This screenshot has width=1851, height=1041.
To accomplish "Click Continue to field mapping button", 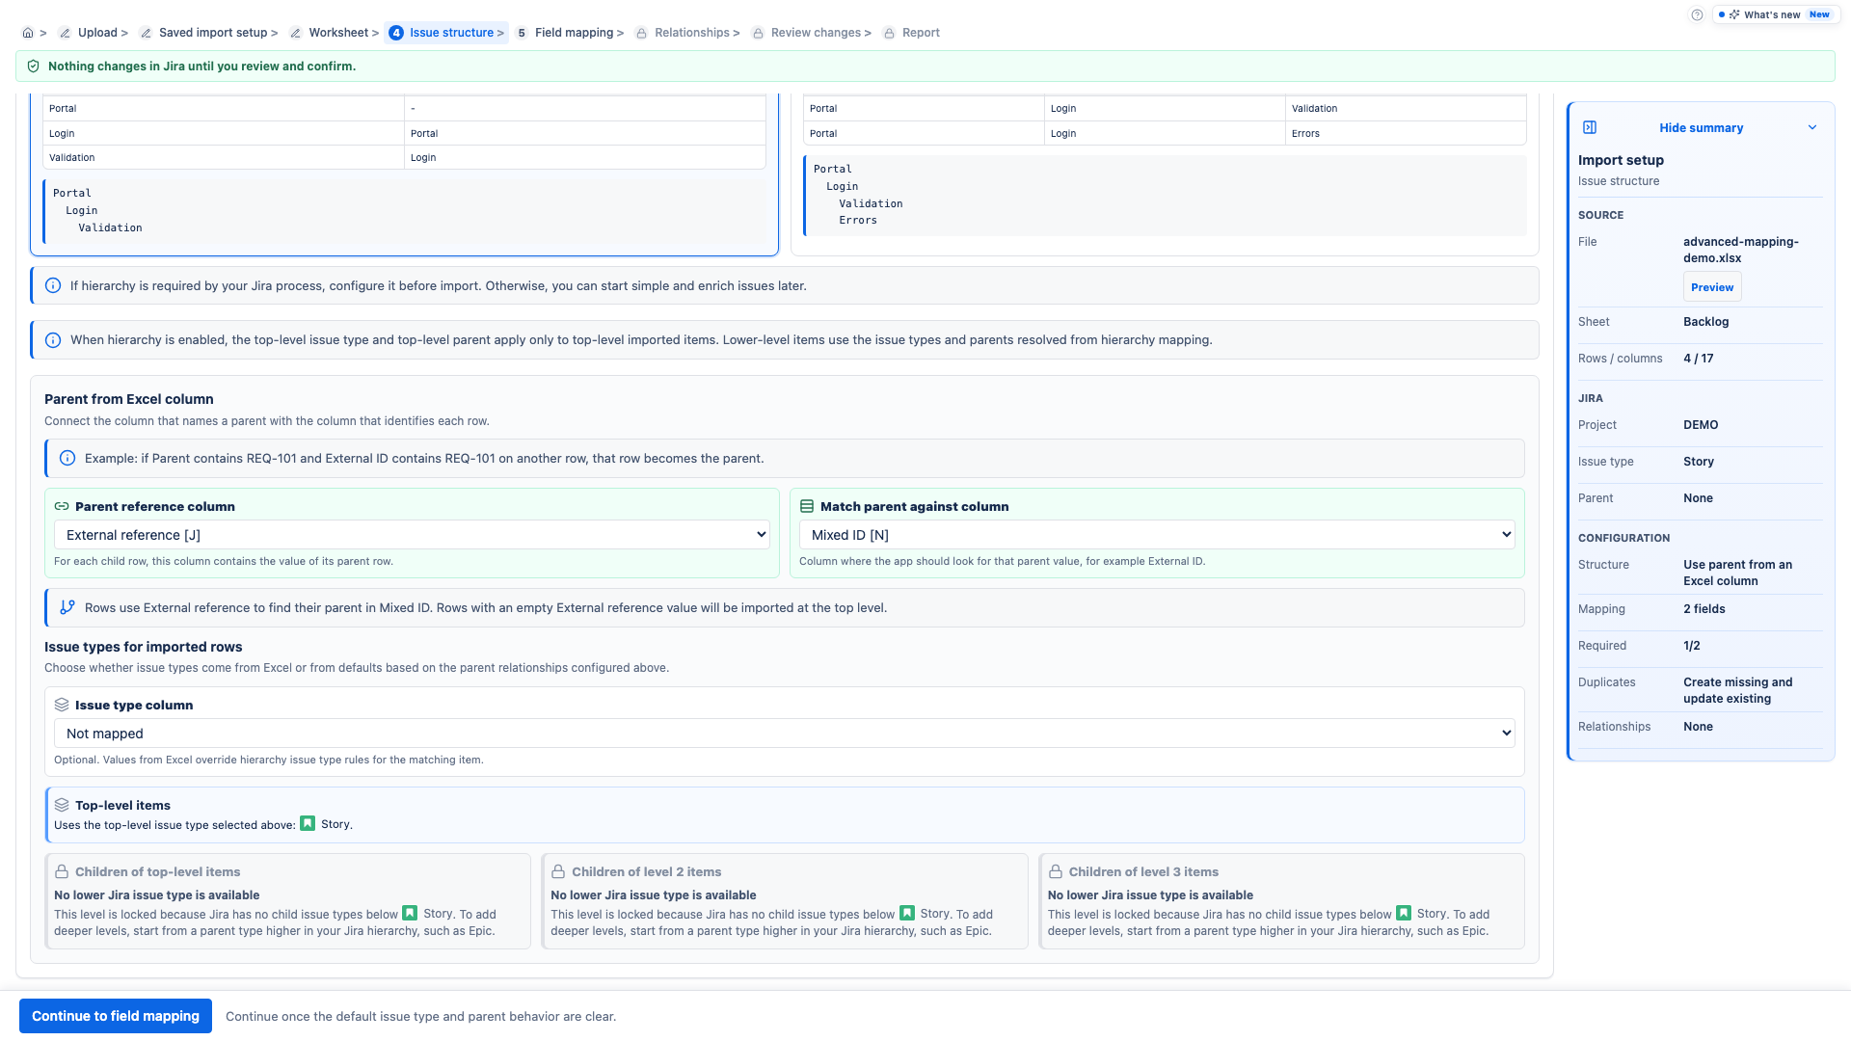I will [x=116, y=1016].
